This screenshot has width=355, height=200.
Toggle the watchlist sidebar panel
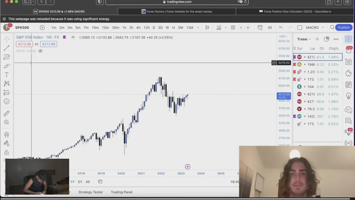tap(348, 39)
